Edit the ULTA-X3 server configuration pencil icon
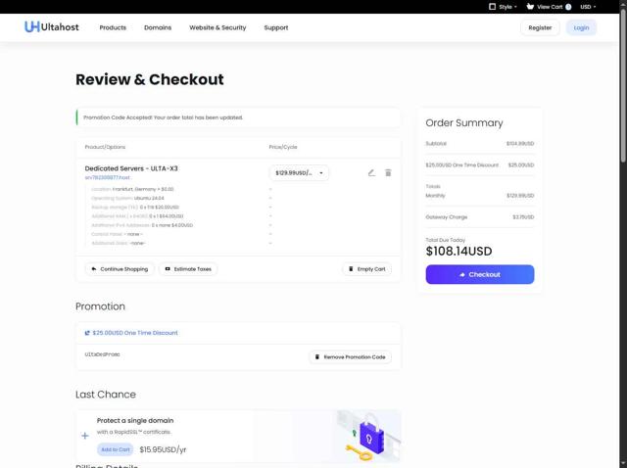The height and width of the screenshot is (468, 627). [371, 172]
